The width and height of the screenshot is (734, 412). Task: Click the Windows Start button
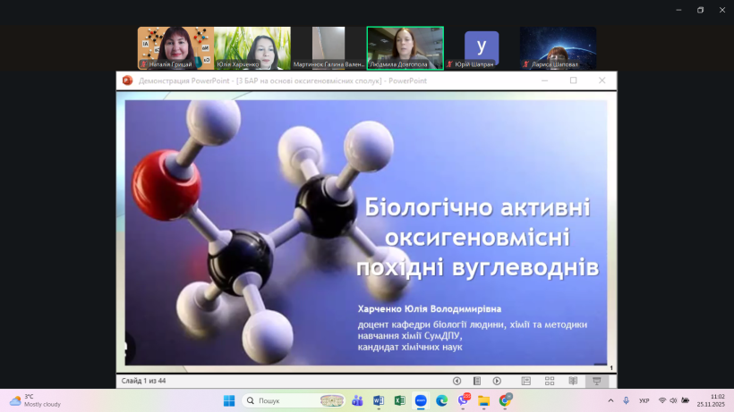click(228, 400)
